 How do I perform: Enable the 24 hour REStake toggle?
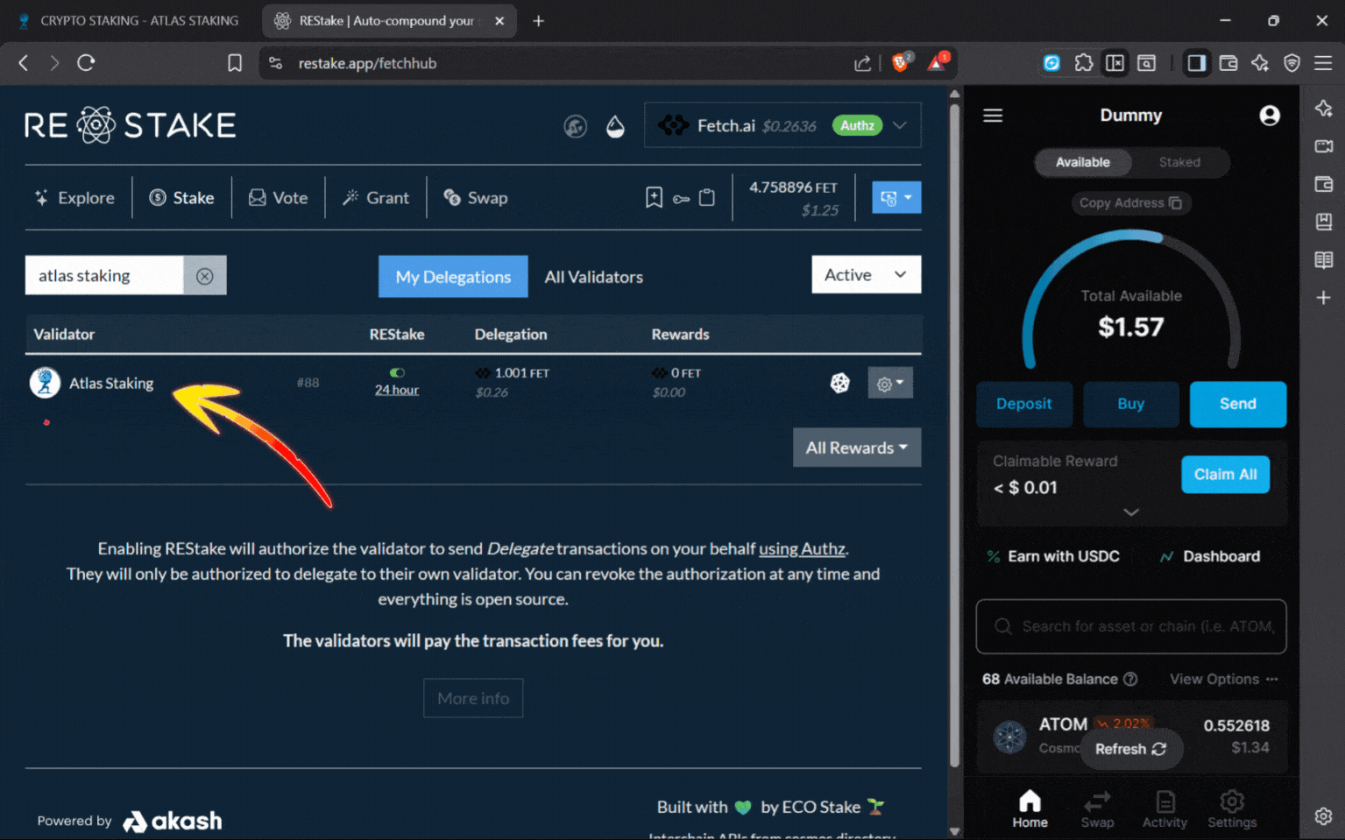tap(397, 371)
